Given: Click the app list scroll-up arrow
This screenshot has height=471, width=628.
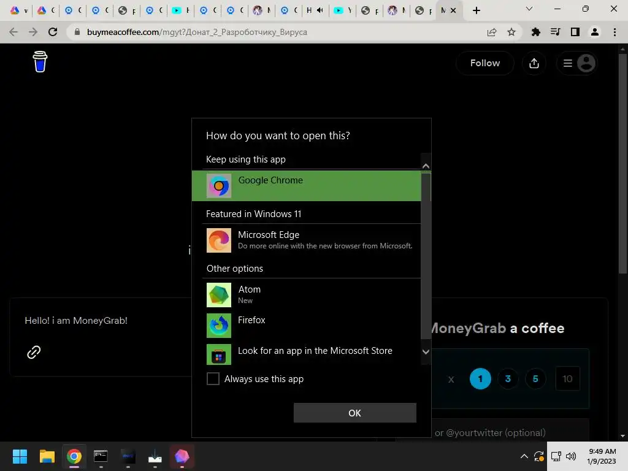Looking at the screenshot, I should 426,166.
